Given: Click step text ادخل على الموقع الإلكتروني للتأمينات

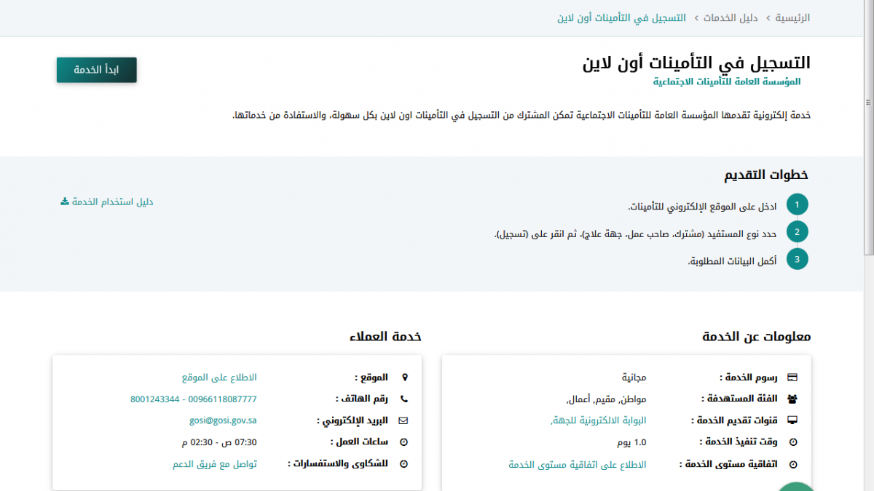Looking at the screenshot, I should point(703,207).
